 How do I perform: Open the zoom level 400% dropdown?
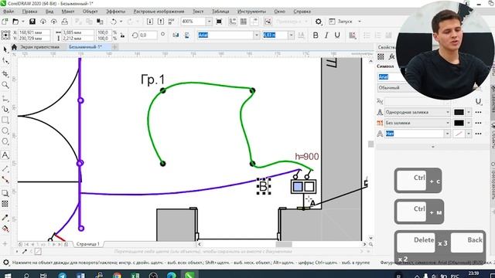(x=209, y=22)
